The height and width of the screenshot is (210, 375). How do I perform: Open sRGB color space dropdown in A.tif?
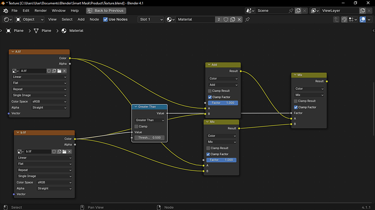tap(49, 101)
